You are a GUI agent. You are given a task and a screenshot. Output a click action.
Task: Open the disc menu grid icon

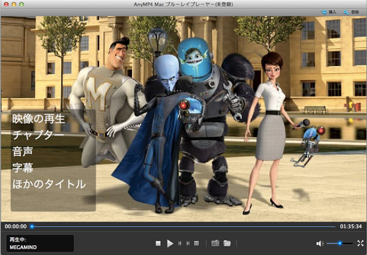pos(196,243)
